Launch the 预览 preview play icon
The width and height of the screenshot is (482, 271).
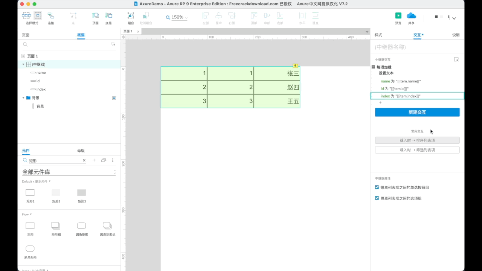pos(398,15)
